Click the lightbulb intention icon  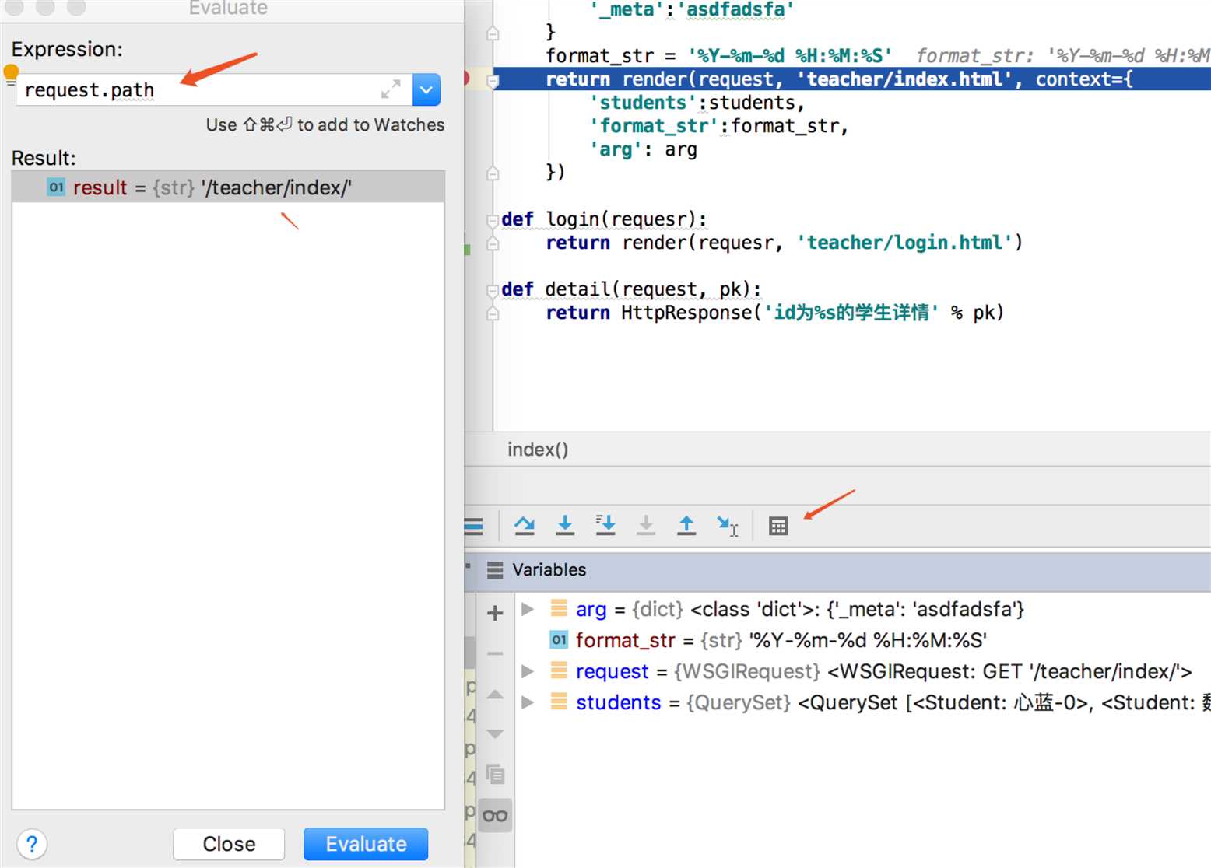11,73
